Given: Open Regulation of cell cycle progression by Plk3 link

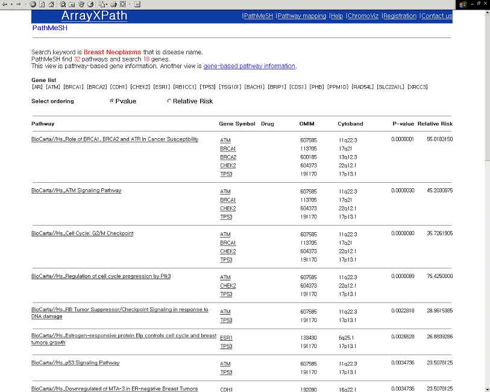Looking at the screenshot, I should [101, 276].
